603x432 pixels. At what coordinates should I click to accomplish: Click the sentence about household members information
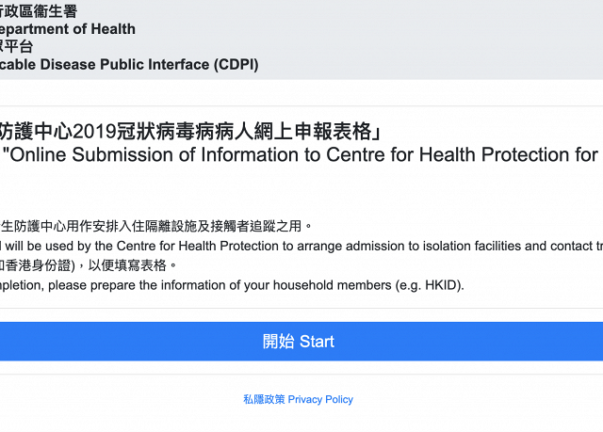[x=232, y=285]
